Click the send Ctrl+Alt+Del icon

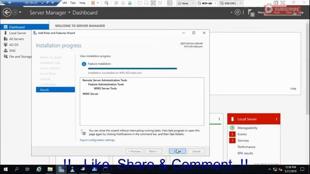[107, 3]
